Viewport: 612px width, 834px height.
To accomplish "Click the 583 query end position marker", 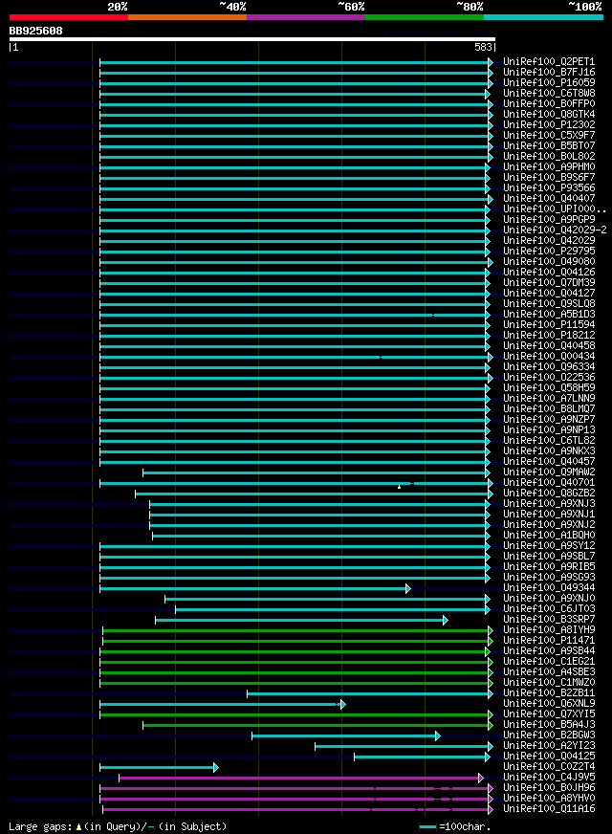I will (485, 47).
